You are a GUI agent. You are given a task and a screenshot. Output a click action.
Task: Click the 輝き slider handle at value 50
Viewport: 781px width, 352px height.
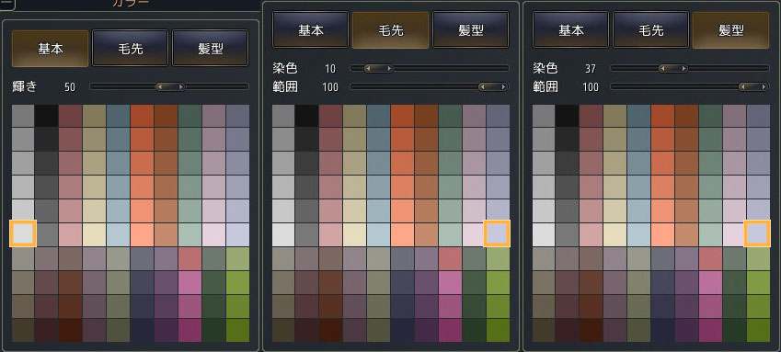tap(170, 86)
